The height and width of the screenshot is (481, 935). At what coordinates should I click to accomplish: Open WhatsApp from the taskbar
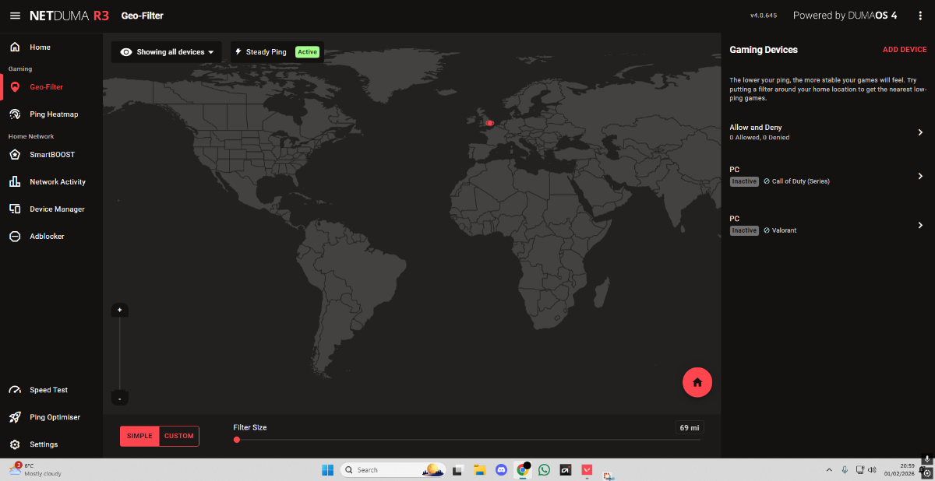pyautogui.click(x=544, y=469)
